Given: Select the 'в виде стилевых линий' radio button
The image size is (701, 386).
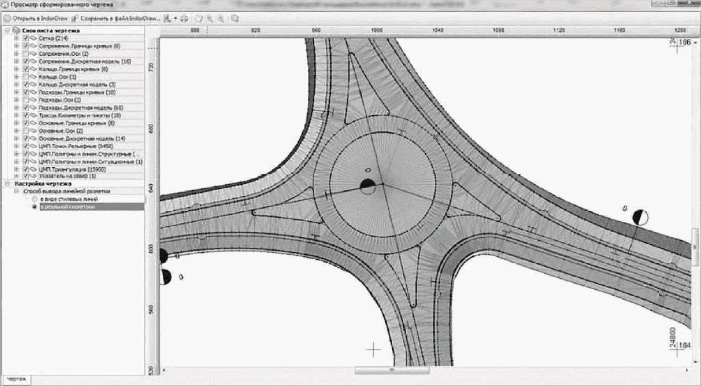Looking at the screenshot, I should (35, 199).
